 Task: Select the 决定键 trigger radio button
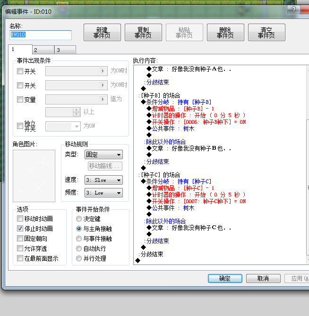tap(79, 219)
